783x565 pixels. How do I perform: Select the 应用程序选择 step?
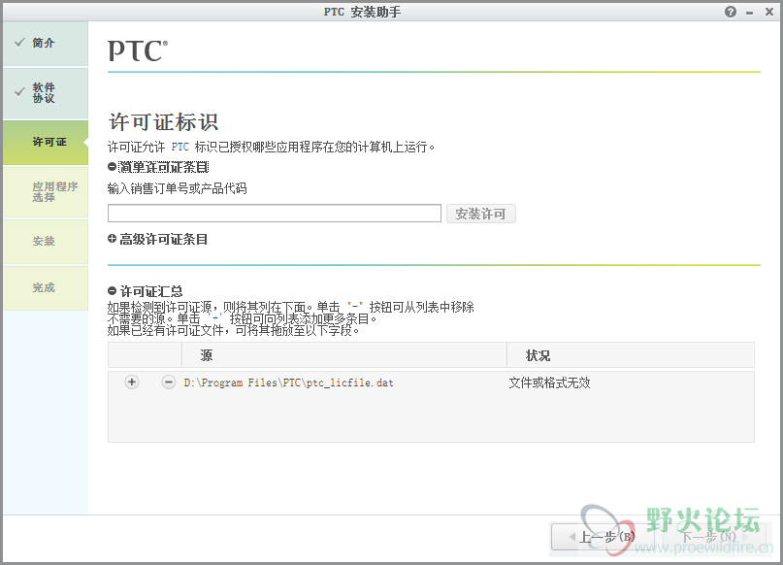tap(46, 192)
